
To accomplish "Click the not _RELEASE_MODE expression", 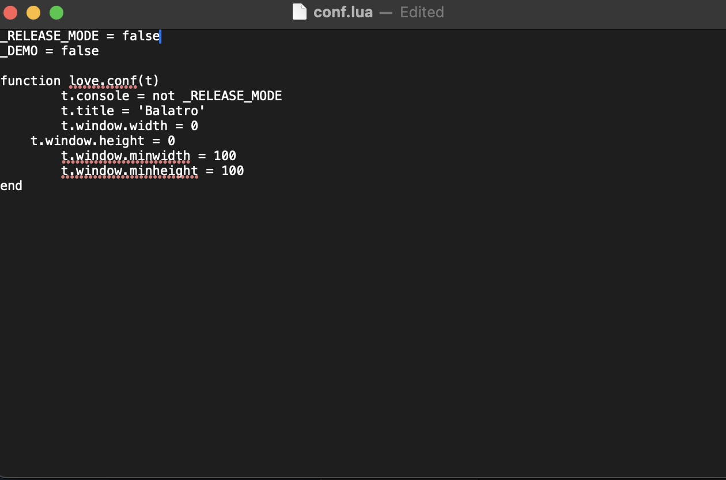I will 217,96.
